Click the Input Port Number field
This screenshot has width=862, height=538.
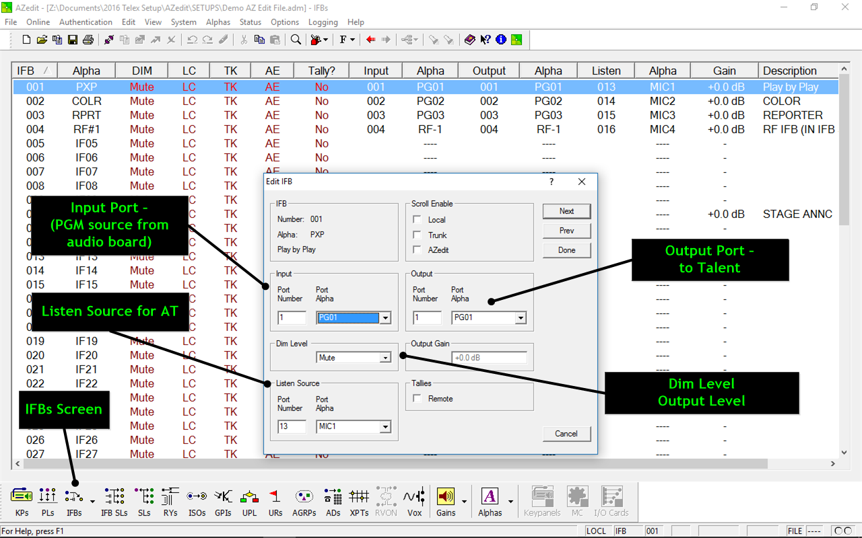tap(292, 318)
